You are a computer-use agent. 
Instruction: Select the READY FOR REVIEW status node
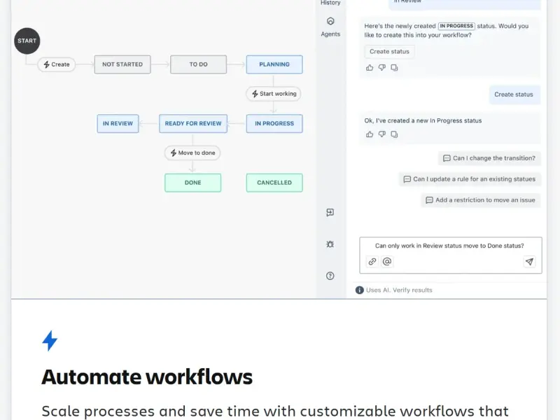tap(192, 124)
